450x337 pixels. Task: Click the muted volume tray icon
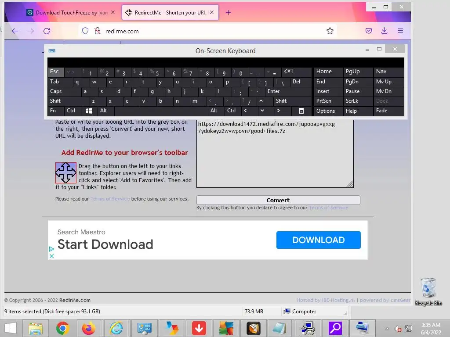click(x=398, y=329)
